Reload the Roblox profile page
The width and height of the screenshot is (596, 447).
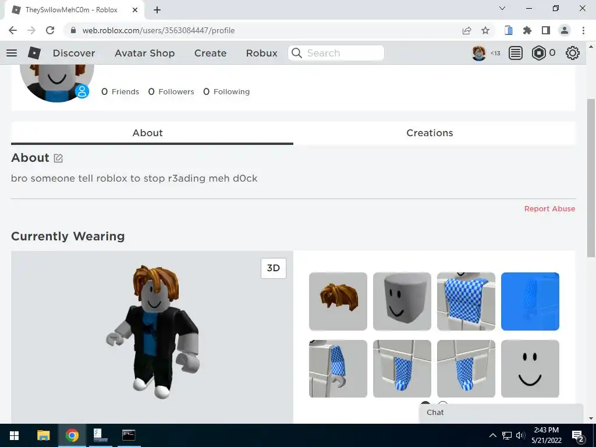[x=50, y=30]
